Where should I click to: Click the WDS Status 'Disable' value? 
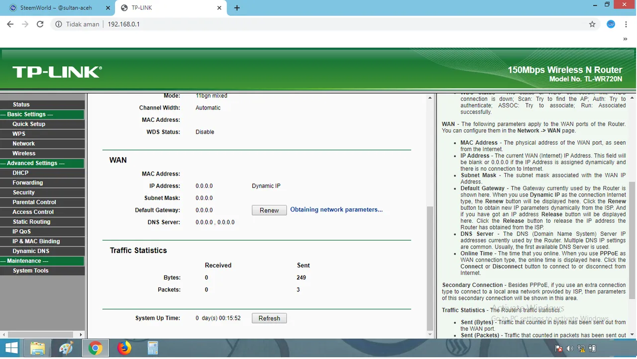pos(205,132)
